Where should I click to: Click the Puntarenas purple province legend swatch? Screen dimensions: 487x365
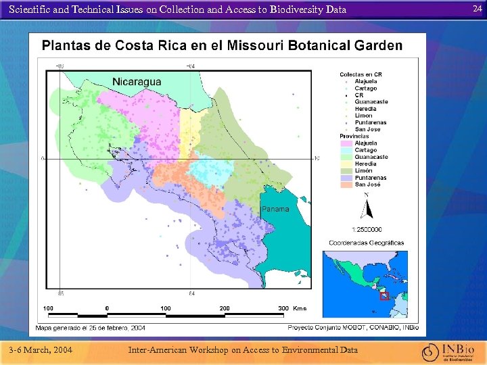pyautogui.click(x=346, y=178)
